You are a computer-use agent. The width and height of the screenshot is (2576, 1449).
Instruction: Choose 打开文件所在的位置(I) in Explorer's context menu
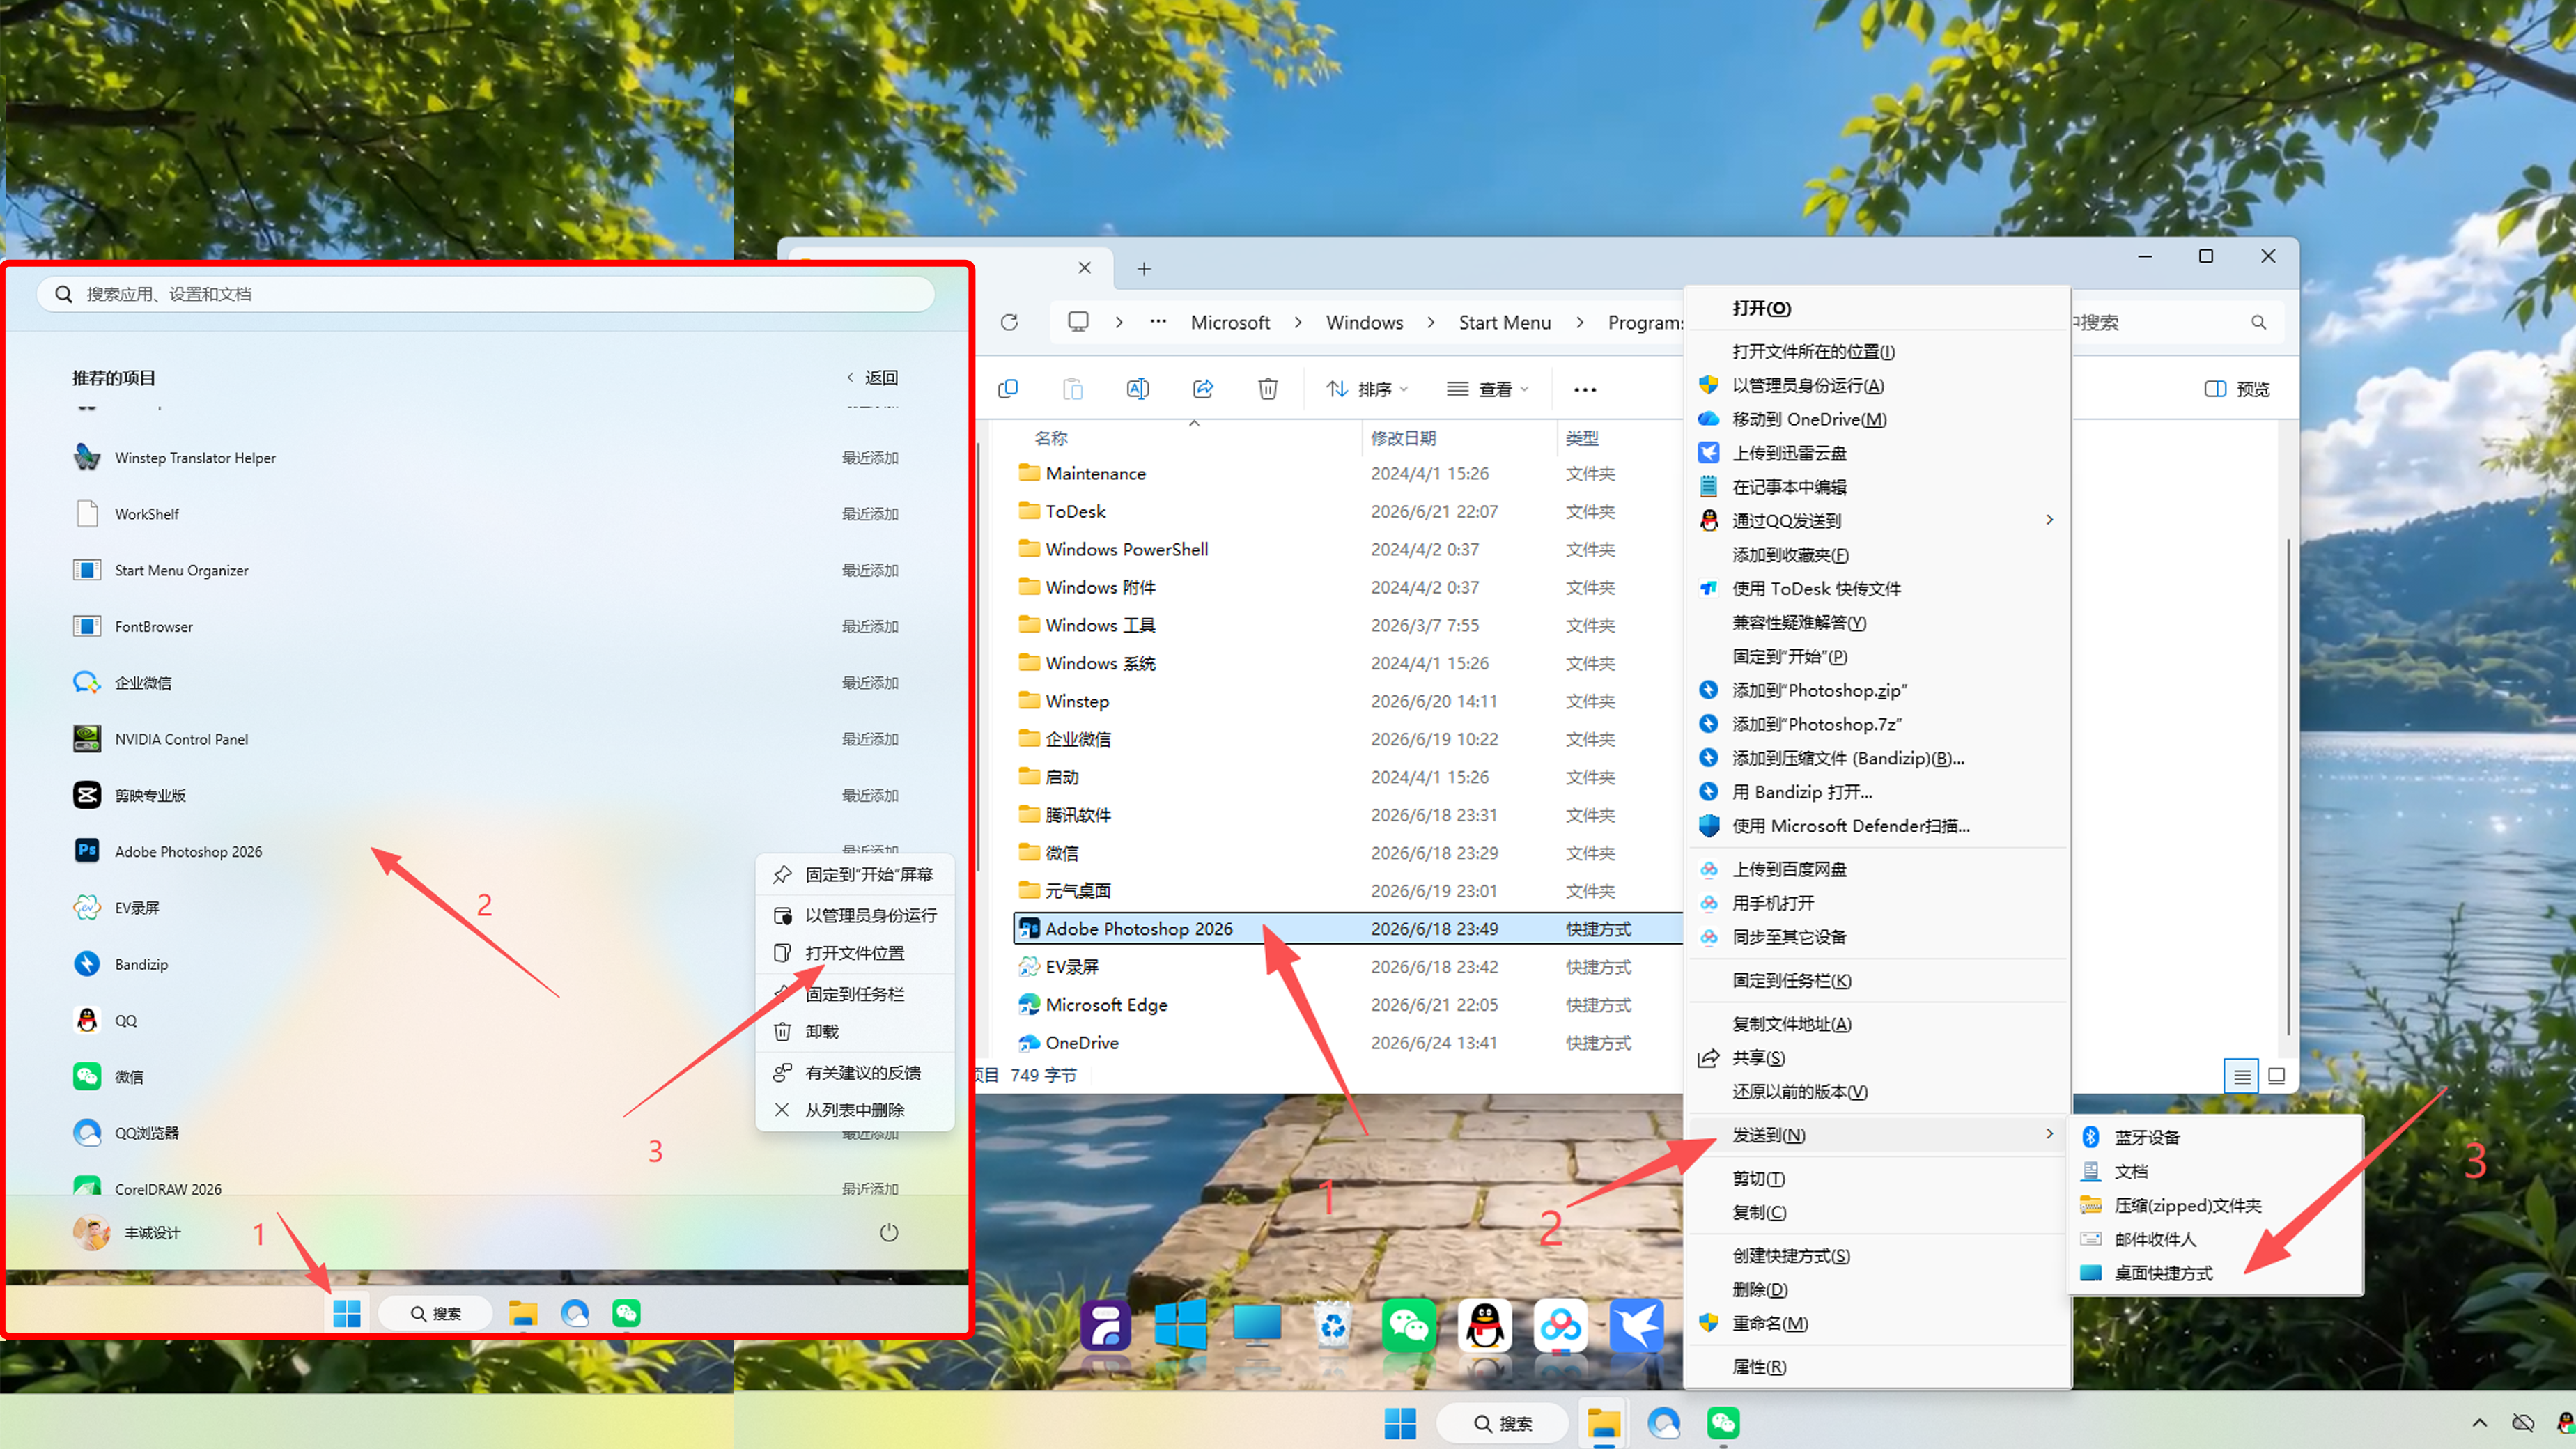click(x=1877, y=351)
